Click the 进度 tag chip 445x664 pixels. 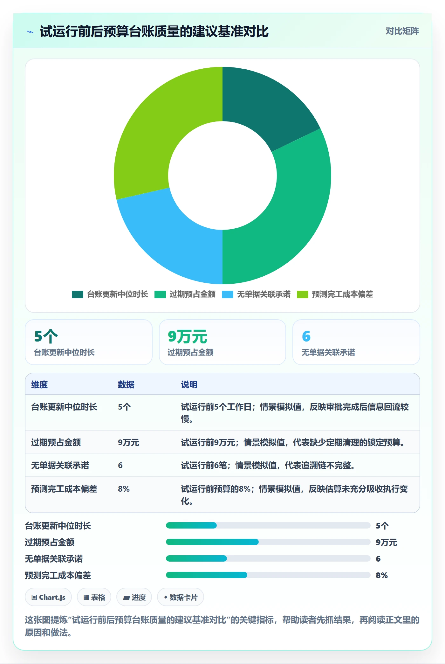click(x=134, y=597)
